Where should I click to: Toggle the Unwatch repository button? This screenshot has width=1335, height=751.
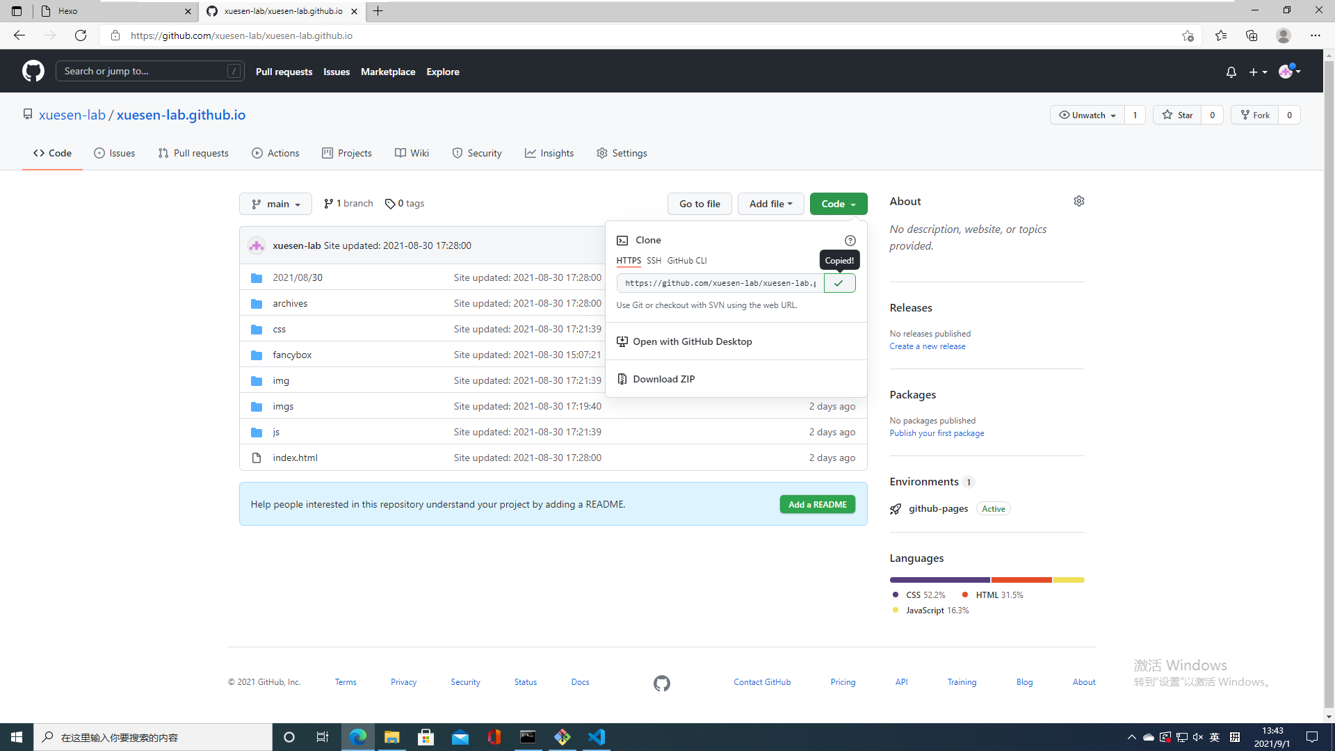click(x=1087, y=115)
